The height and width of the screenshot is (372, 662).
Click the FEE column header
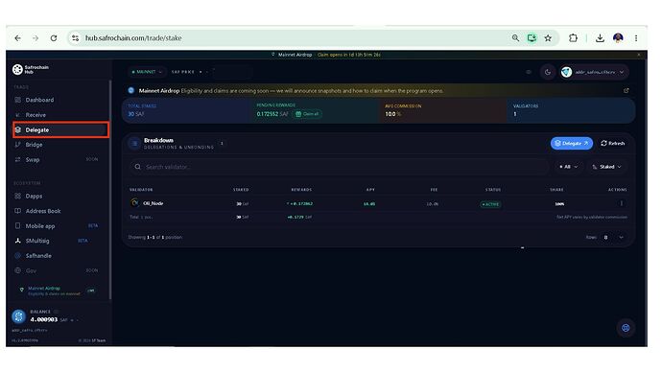point(434,190)
